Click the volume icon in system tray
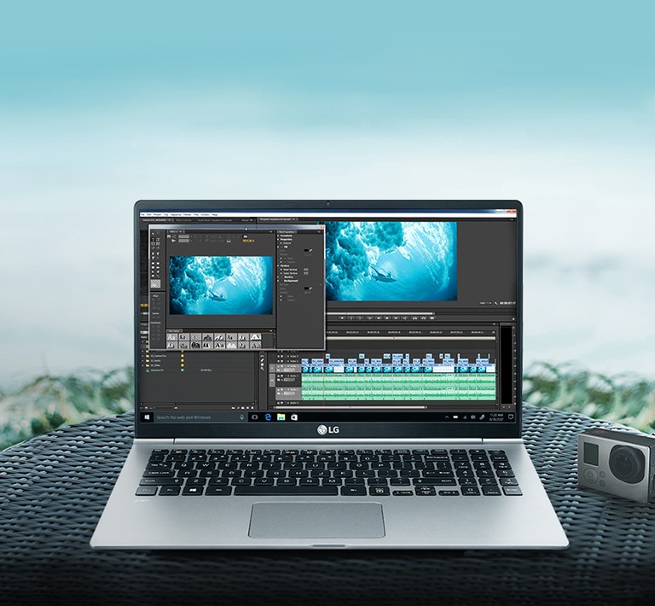 pyautogui.click(x=472, y=417)
